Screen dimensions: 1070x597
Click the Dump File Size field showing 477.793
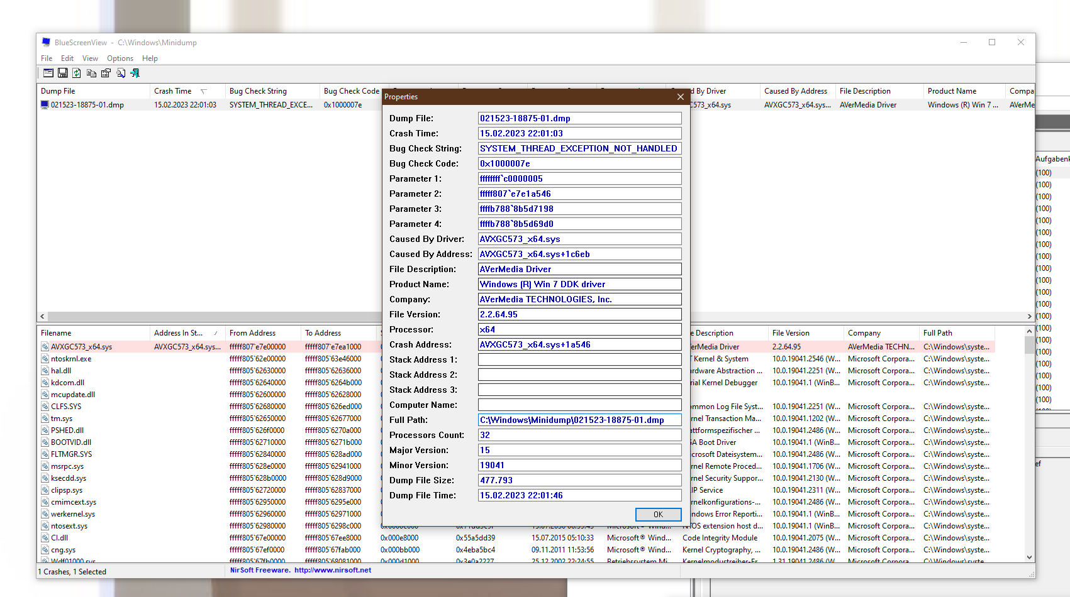580,480
